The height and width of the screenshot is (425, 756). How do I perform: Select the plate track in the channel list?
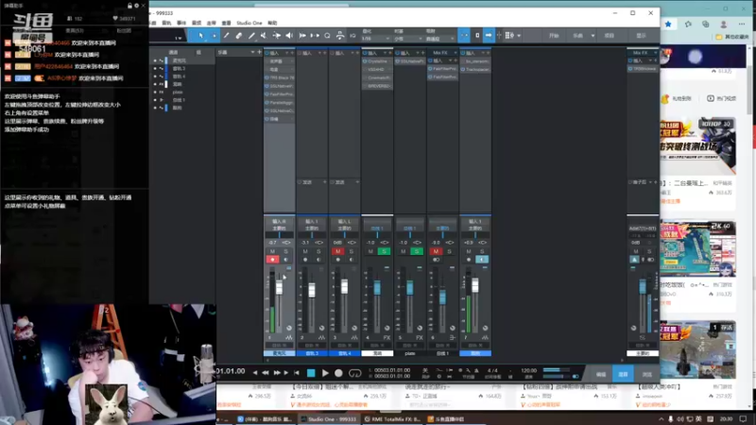click(x=178, y=92)
